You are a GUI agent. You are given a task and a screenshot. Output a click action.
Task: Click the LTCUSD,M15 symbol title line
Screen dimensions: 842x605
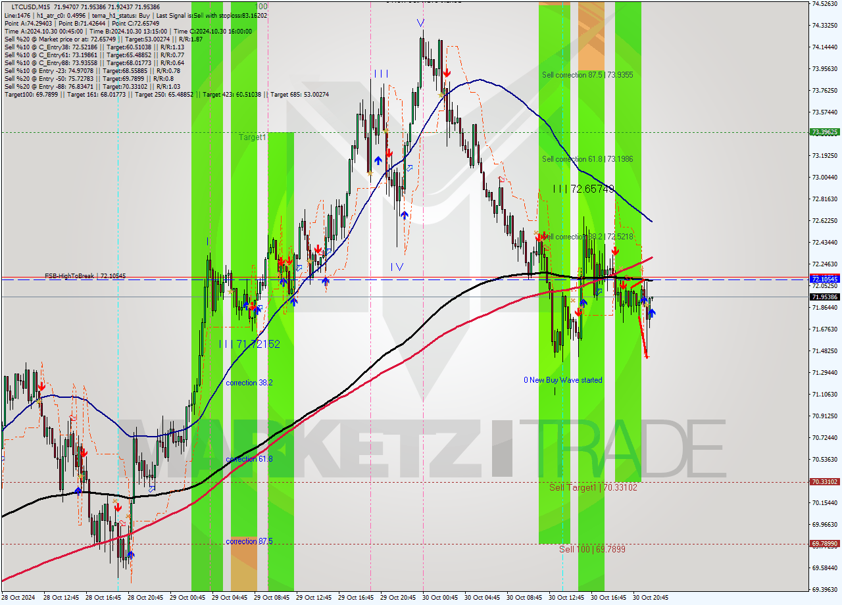[86, 7]
